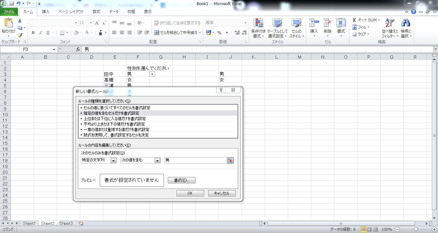This screenshot has width=438, height=233.
Task: Align text to bottom of cell
Action: tap(129, 23)
